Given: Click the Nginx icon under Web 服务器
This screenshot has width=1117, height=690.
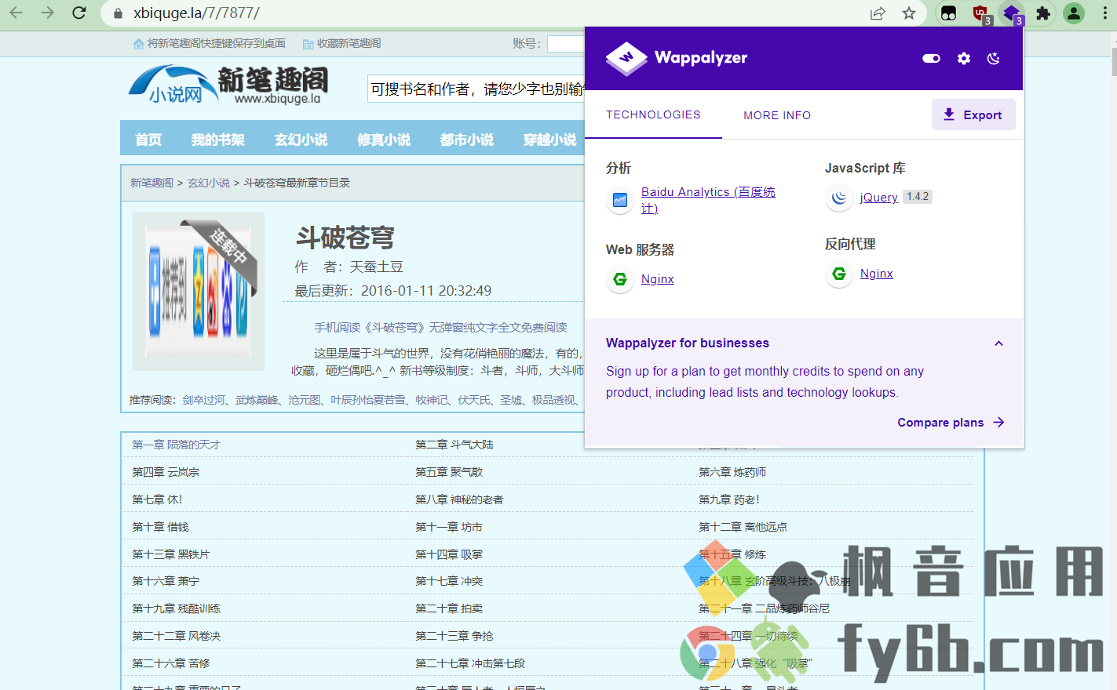Looking at the screenshot, I should click(x=620, y=279).
